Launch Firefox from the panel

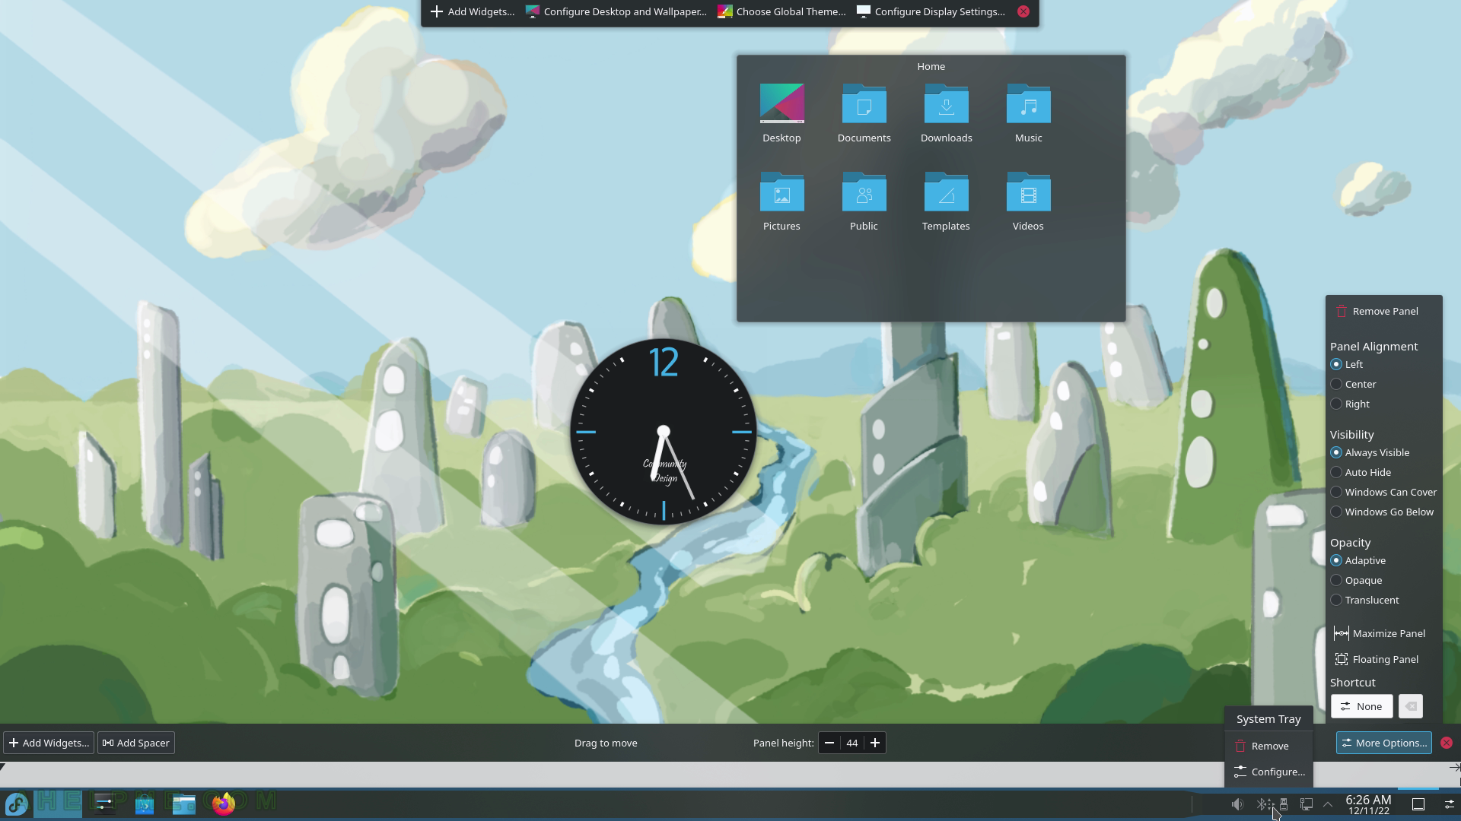tap(223, 804)
